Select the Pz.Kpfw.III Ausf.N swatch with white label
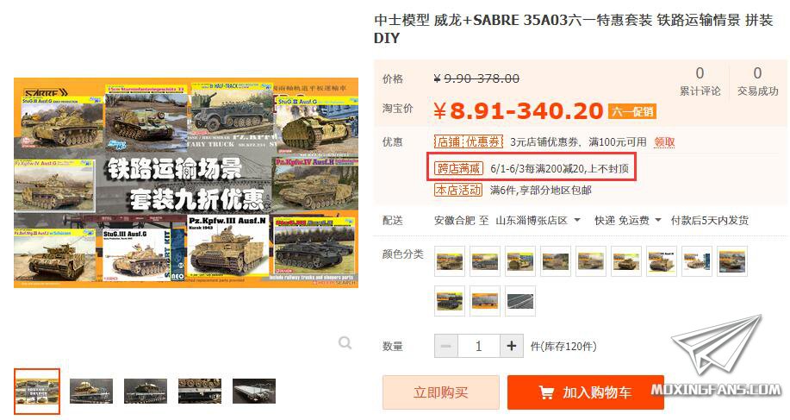Image resolution: width=790 pixels, height=420 pixels. (661, 261)
